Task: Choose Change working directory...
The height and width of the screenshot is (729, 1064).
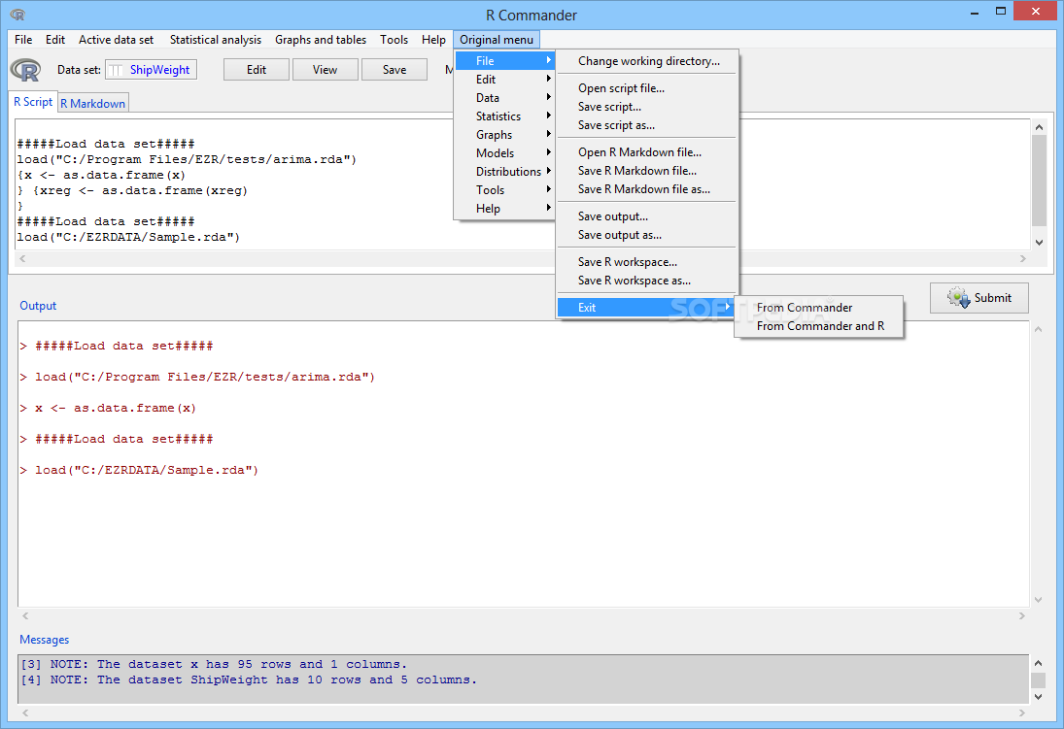Action: click(647, 61)
